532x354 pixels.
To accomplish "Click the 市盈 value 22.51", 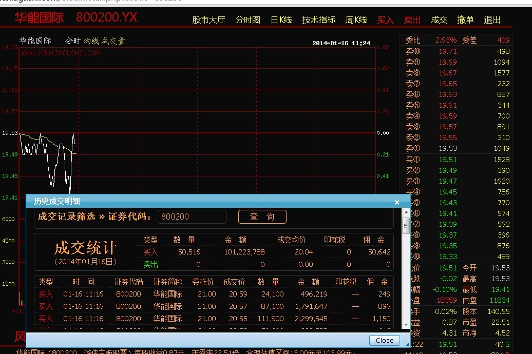I will point(501,322).
